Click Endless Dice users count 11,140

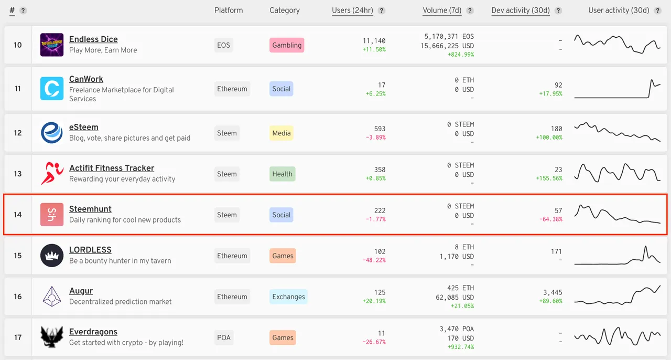[374, 41]
